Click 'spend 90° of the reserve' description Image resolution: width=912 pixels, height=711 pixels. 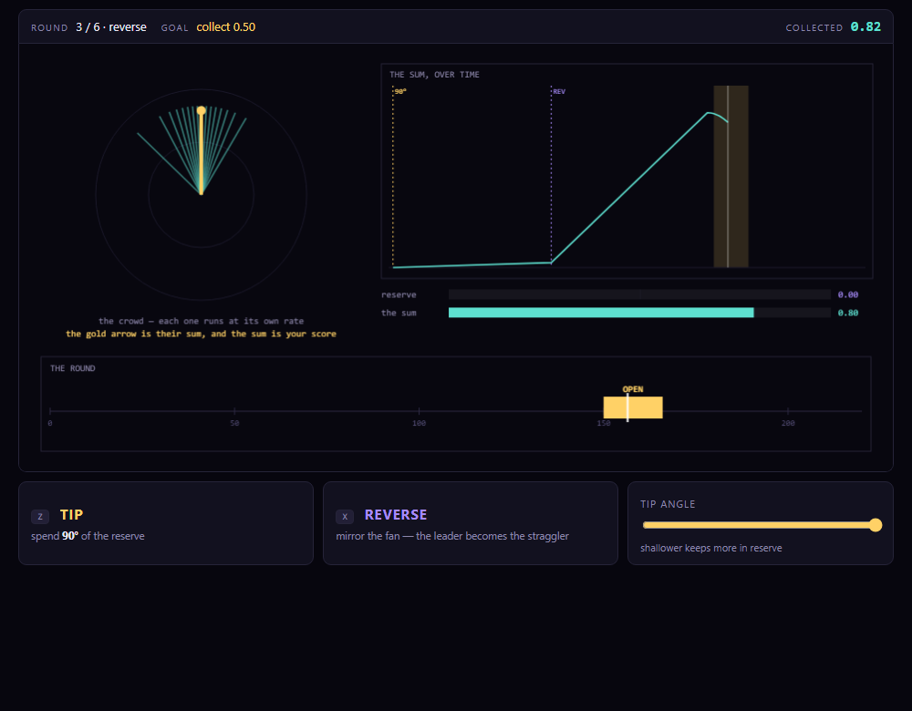pos(88,536)
